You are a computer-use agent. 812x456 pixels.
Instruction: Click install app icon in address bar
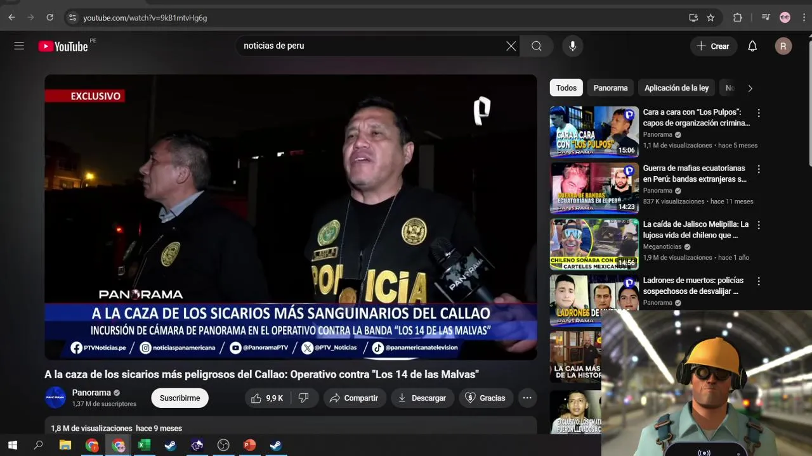click(x=693, y=18)
